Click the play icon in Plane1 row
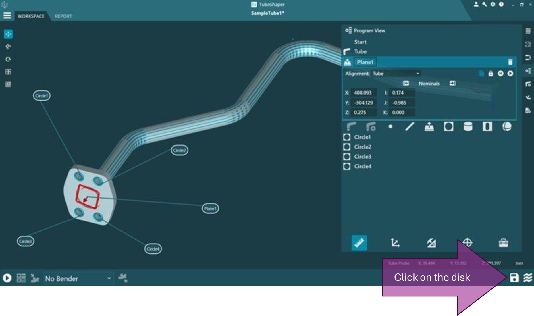Screen dimensions: 534x316 [x=510, y=74]
